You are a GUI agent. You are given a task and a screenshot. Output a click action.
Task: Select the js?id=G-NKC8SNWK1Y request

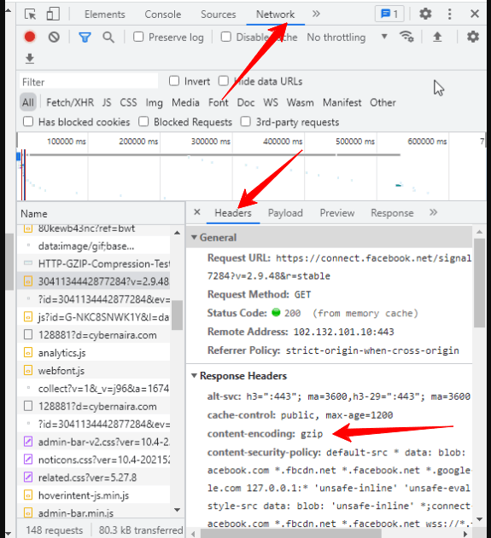(x=94, y=317)
